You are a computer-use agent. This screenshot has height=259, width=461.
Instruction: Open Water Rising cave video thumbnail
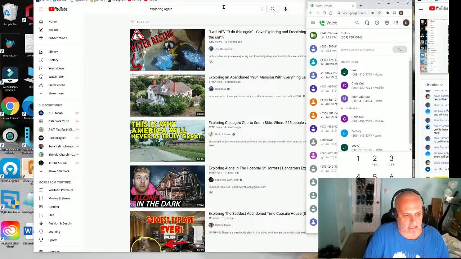point(167,50)
